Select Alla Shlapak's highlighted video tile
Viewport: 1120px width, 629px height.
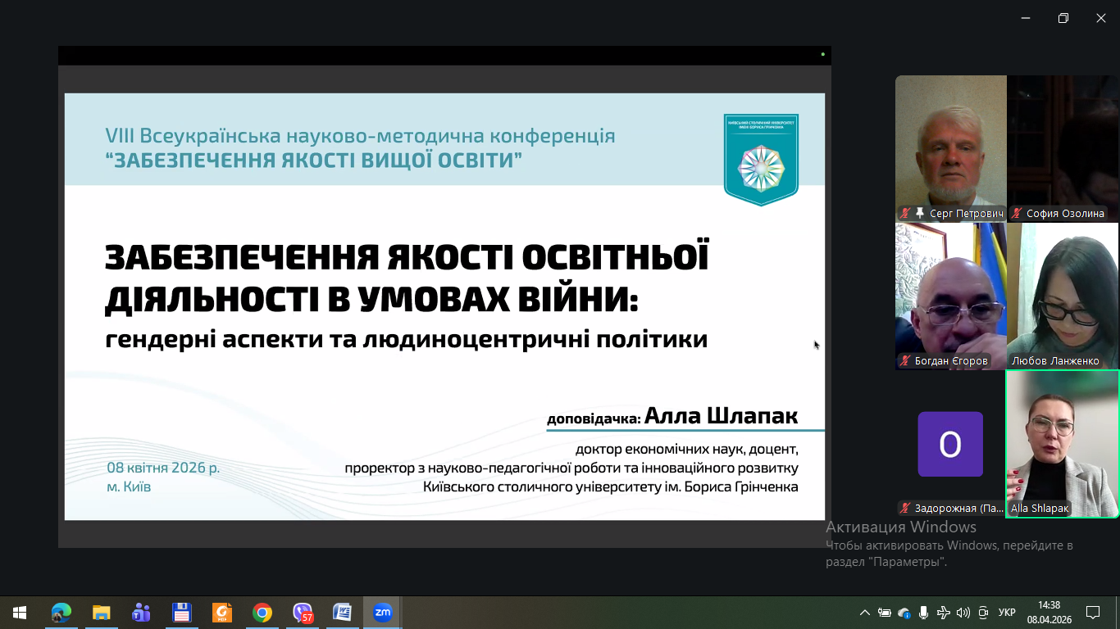click(x=1063, y=442)
